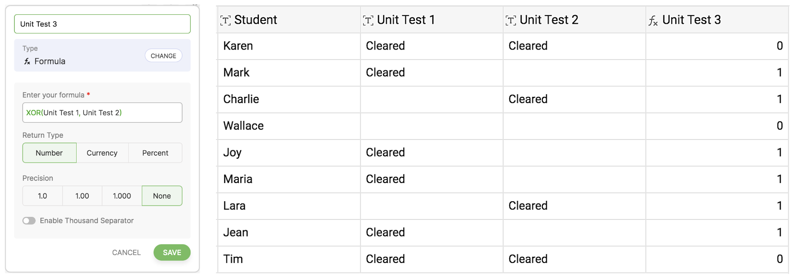The height and width of the screenshot is (279, 796).
Task: Choose None precision option
Action: 162,196
